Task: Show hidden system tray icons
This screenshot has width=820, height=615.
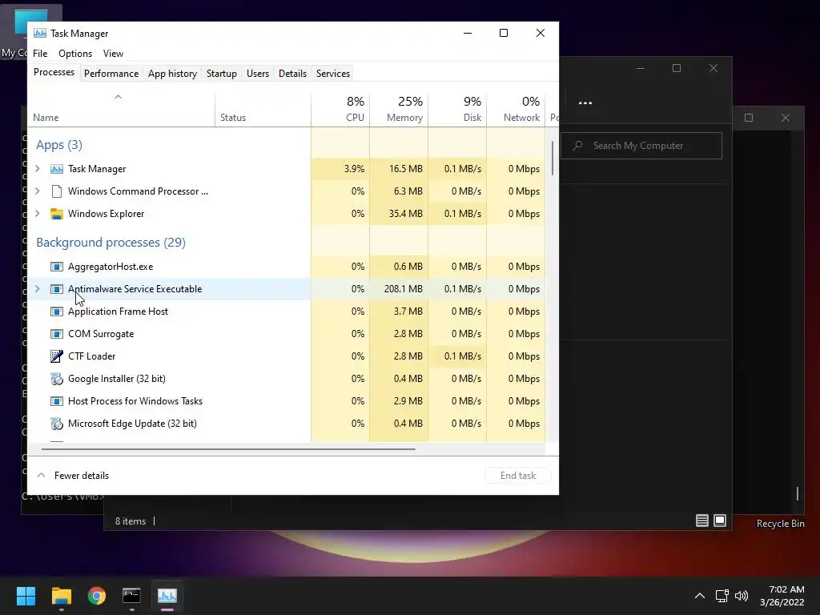Action: [700, 596]
